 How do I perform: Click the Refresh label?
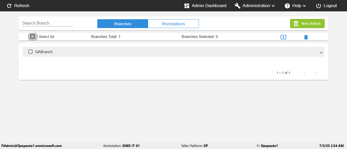pos(22,6)
